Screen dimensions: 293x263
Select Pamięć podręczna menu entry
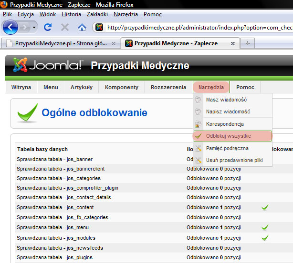[x=233, y=148]
